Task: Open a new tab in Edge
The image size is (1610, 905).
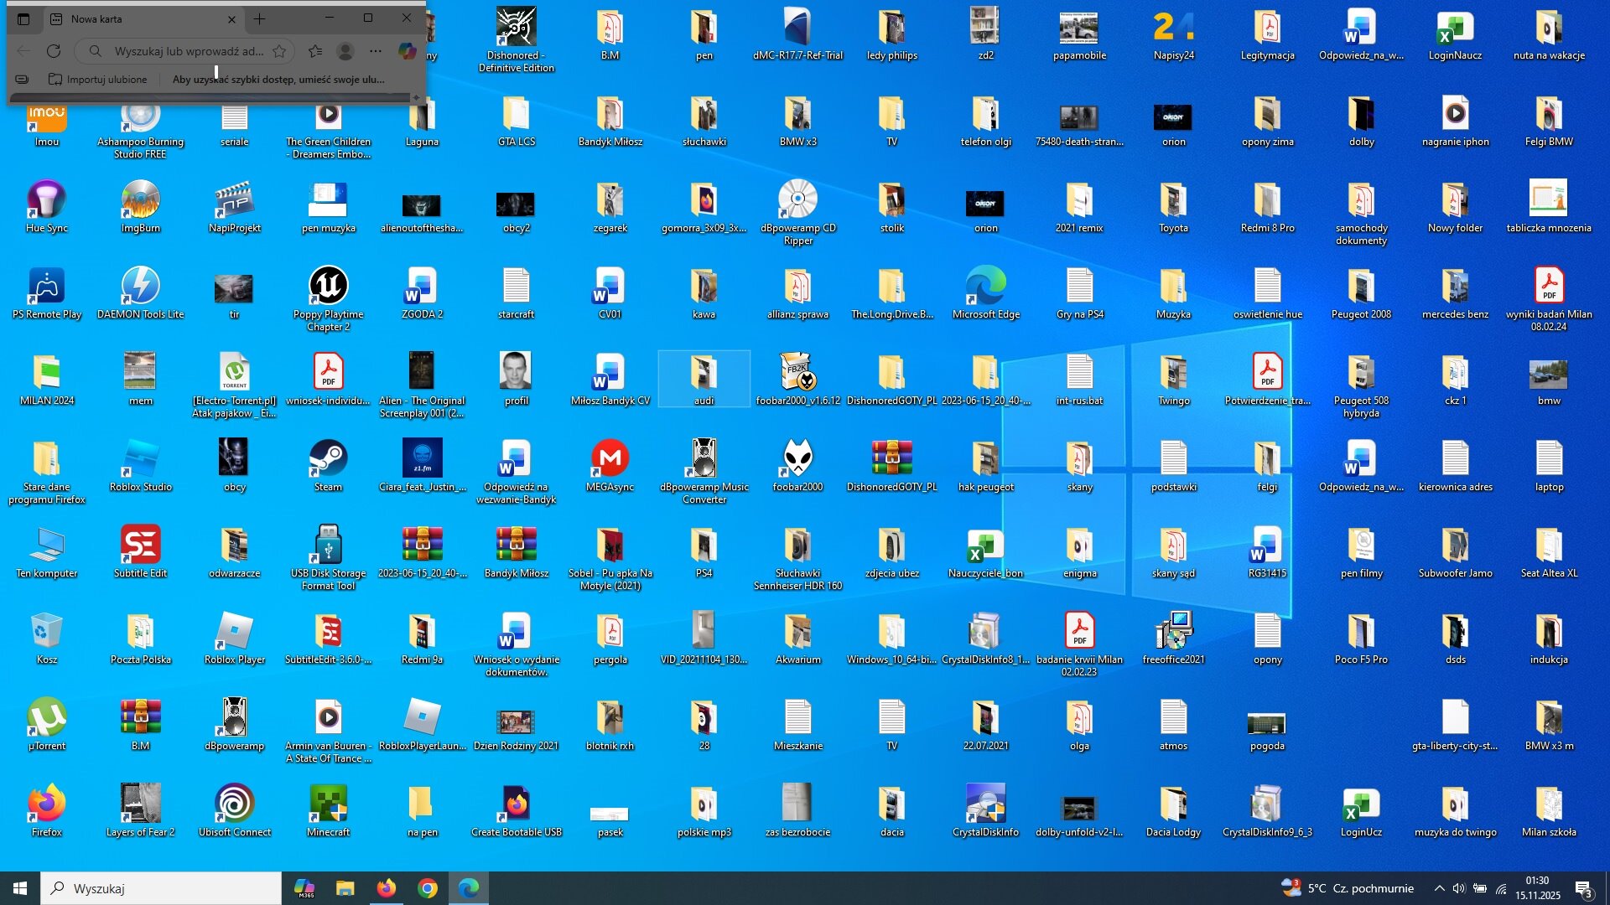Action: coord(259,18)
